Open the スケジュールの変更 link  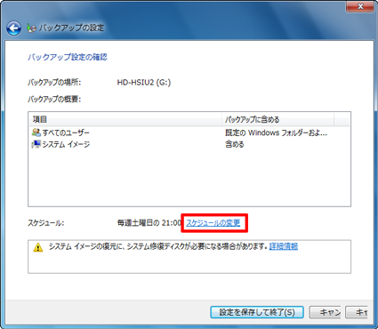[x=213, y=223]
